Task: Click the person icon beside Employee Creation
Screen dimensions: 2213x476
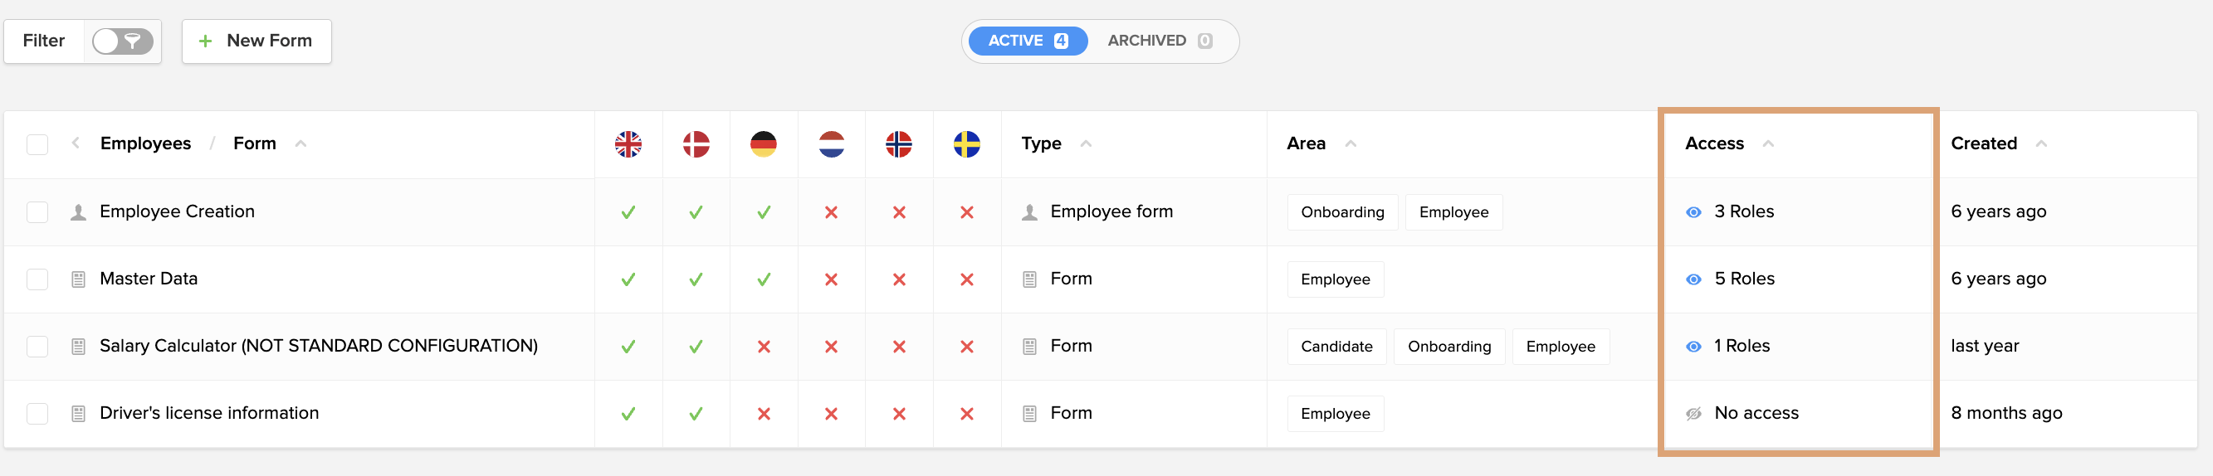Action: (x=78, y=211)
